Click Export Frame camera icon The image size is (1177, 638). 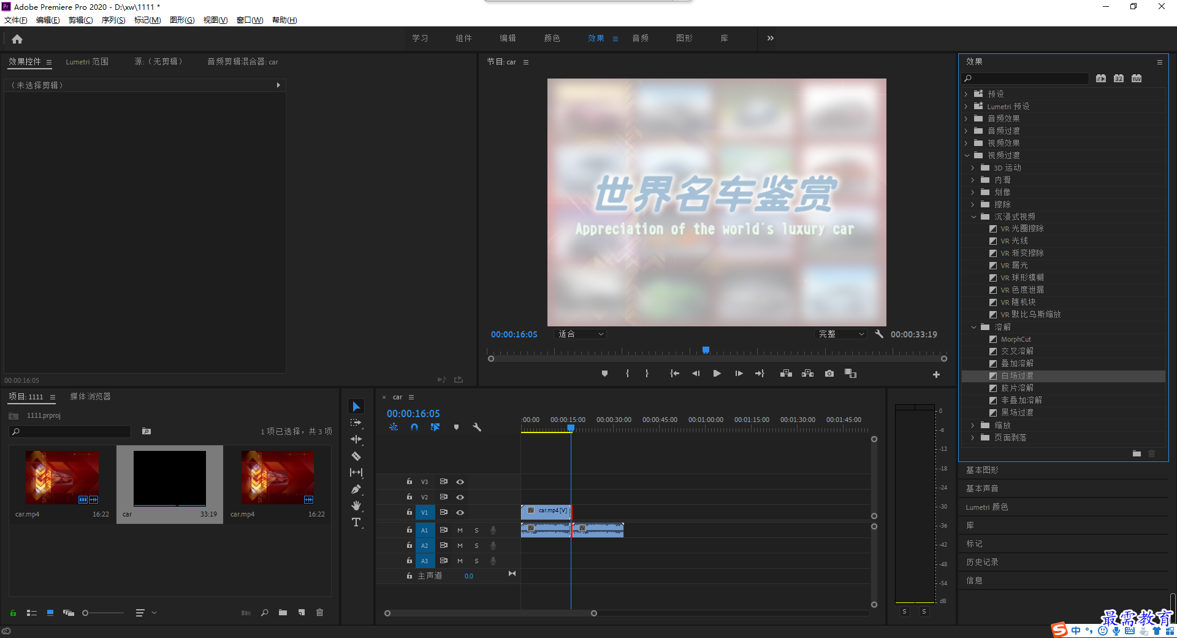(829, 374)
